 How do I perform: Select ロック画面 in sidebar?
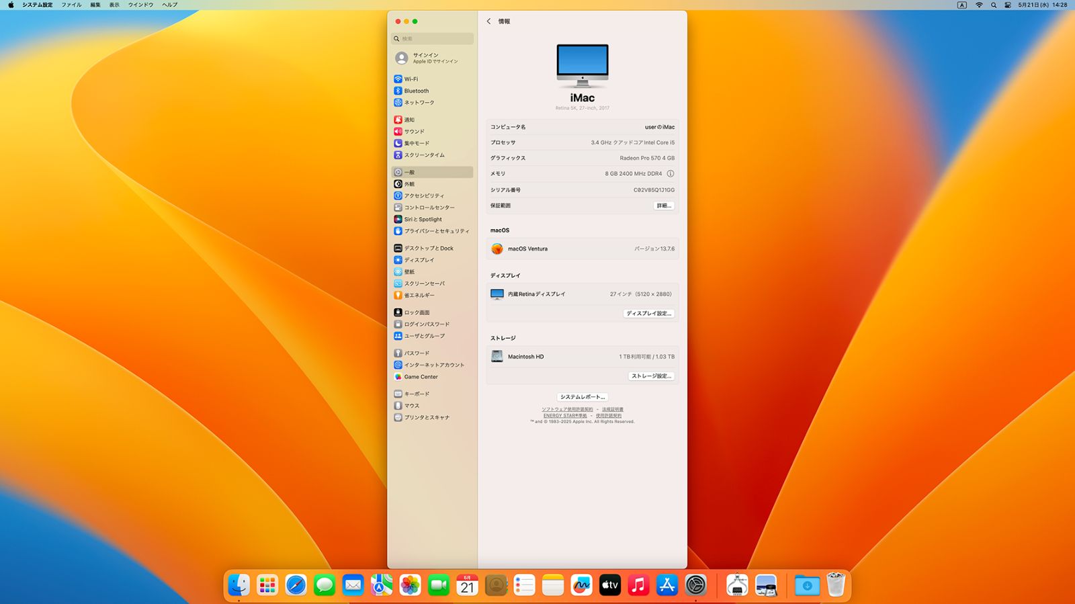[433, 312]
